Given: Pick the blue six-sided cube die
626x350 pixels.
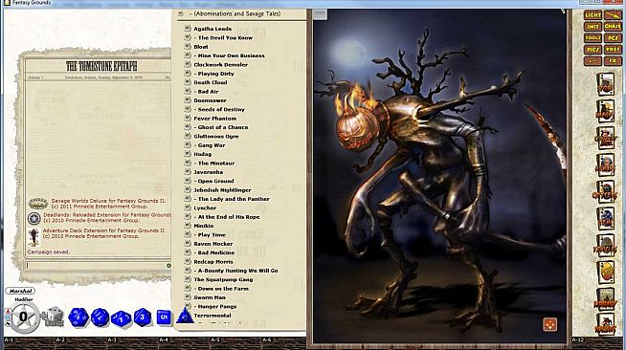Looking at the screenshot, I should coord(164,317).
